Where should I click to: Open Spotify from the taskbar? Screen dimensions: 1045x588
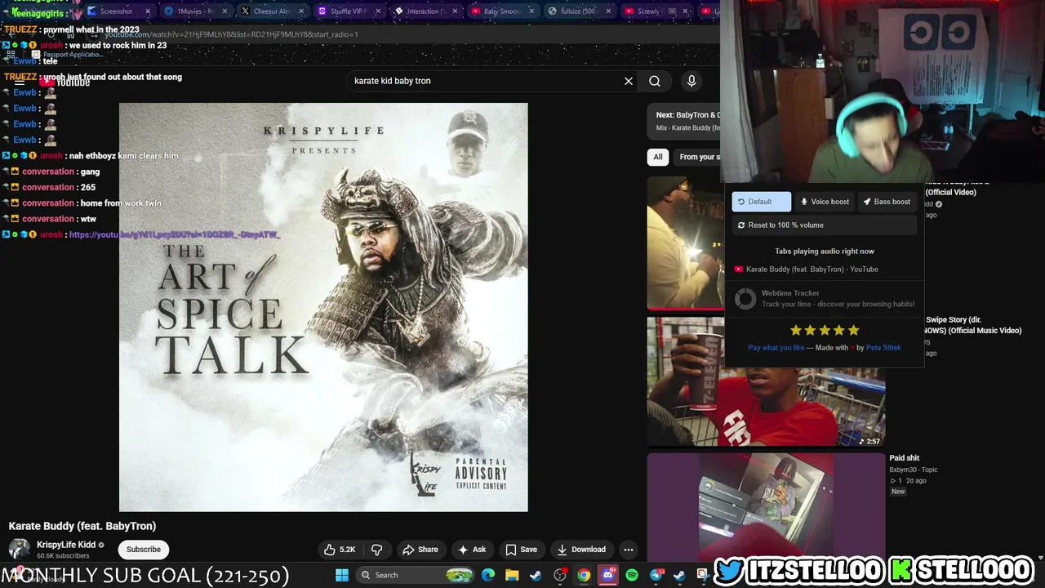click(x=632, y=575)
